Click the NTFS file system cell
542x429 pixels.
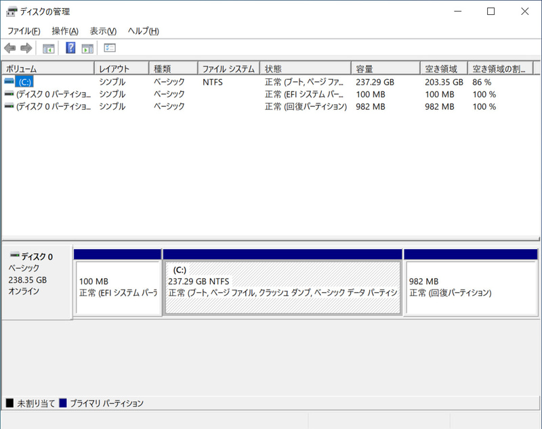[x=213, y=82]
